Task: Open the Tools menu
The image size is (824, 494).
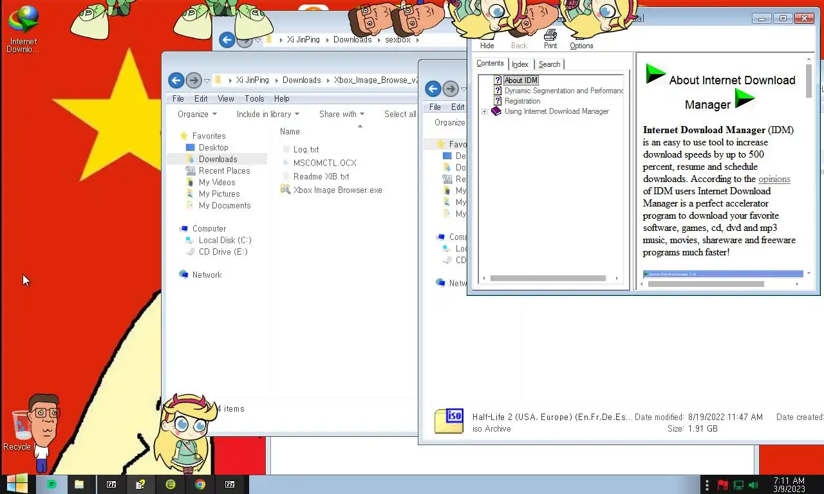Action: coord(254,99)
